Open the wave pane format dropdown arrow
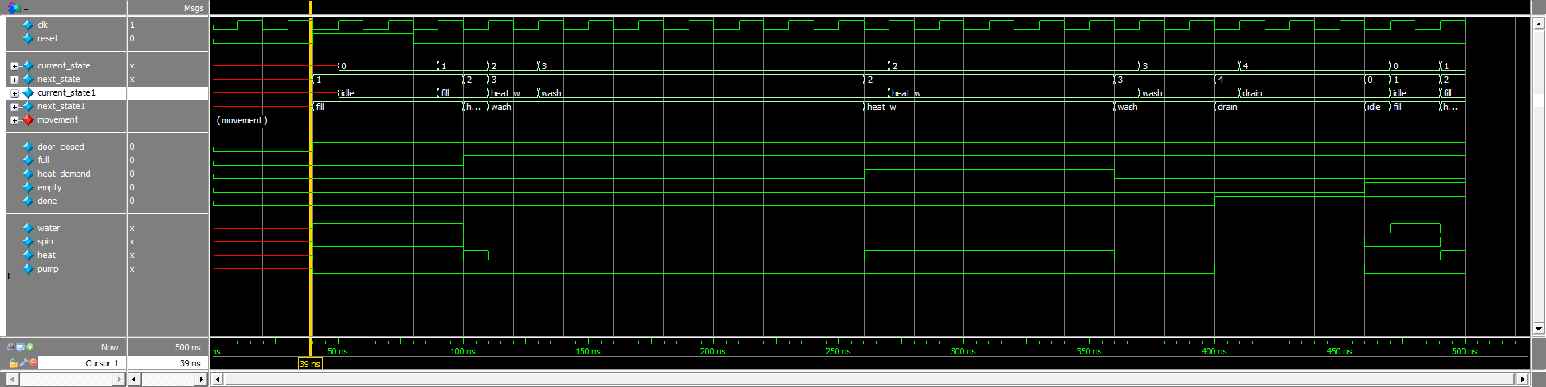Viewport: 1546px width, 387px height. point(26,10)
